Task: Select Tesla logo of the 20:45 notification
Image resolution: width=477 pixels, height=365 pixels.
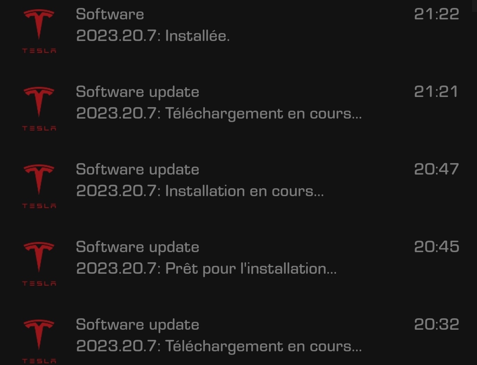Action: 39,264
